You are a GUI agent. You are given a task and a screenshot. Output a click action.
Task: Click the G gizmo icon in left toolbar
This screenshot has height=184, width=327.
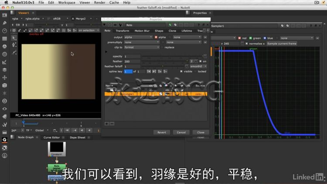[x=4, y=140]
